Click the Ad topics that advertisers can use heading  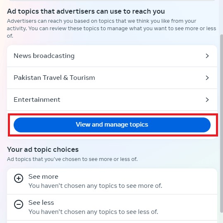pos(86,12)
